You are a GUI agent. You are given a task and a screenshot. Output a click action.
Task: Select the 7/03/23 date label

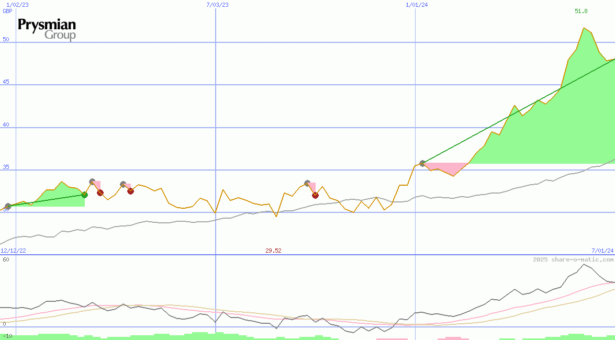[218, 5]
